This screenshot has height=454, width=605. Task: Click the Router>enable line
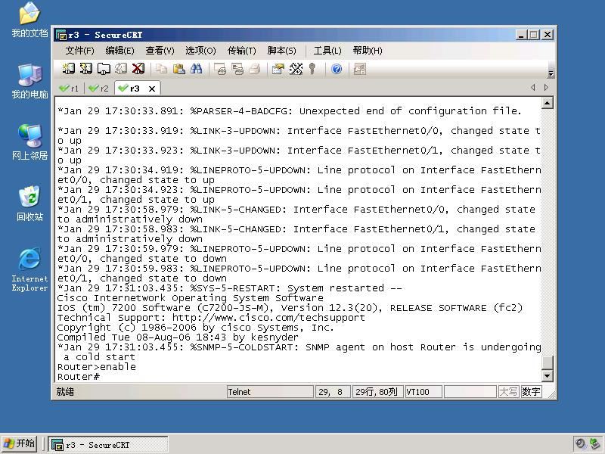coord(97,367)
